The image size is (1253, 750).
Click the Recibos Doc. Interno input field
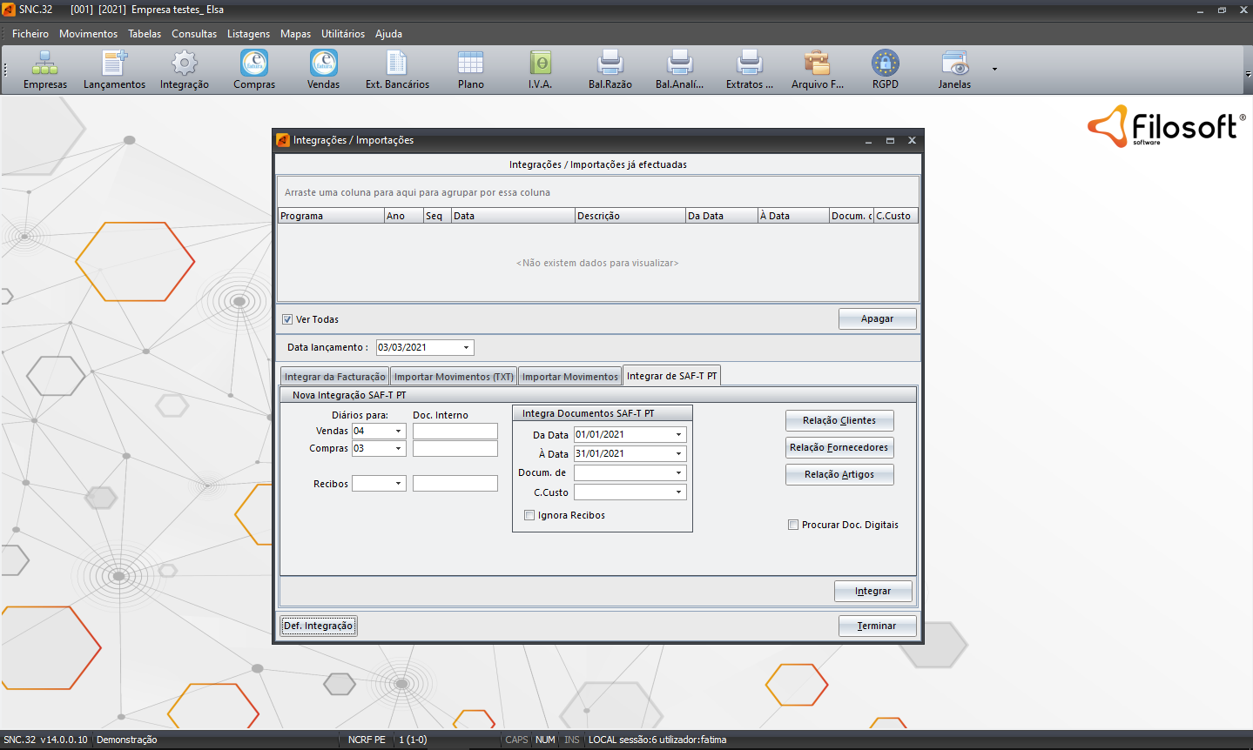pos(455,484)
